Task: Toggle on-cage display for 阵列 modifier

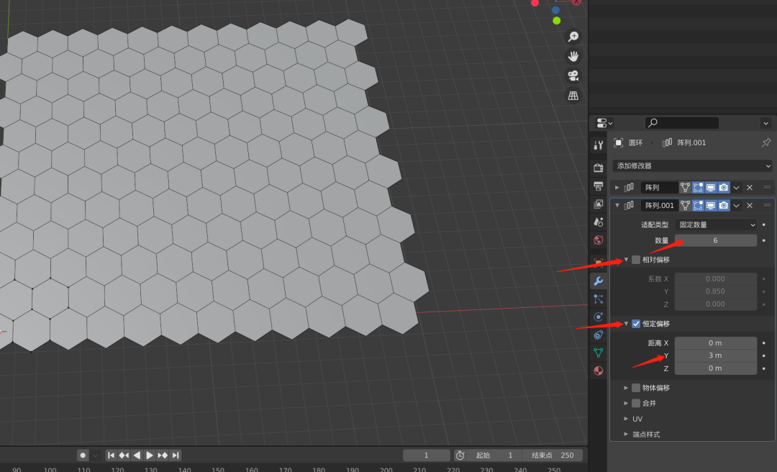Action: coord(685,187)
